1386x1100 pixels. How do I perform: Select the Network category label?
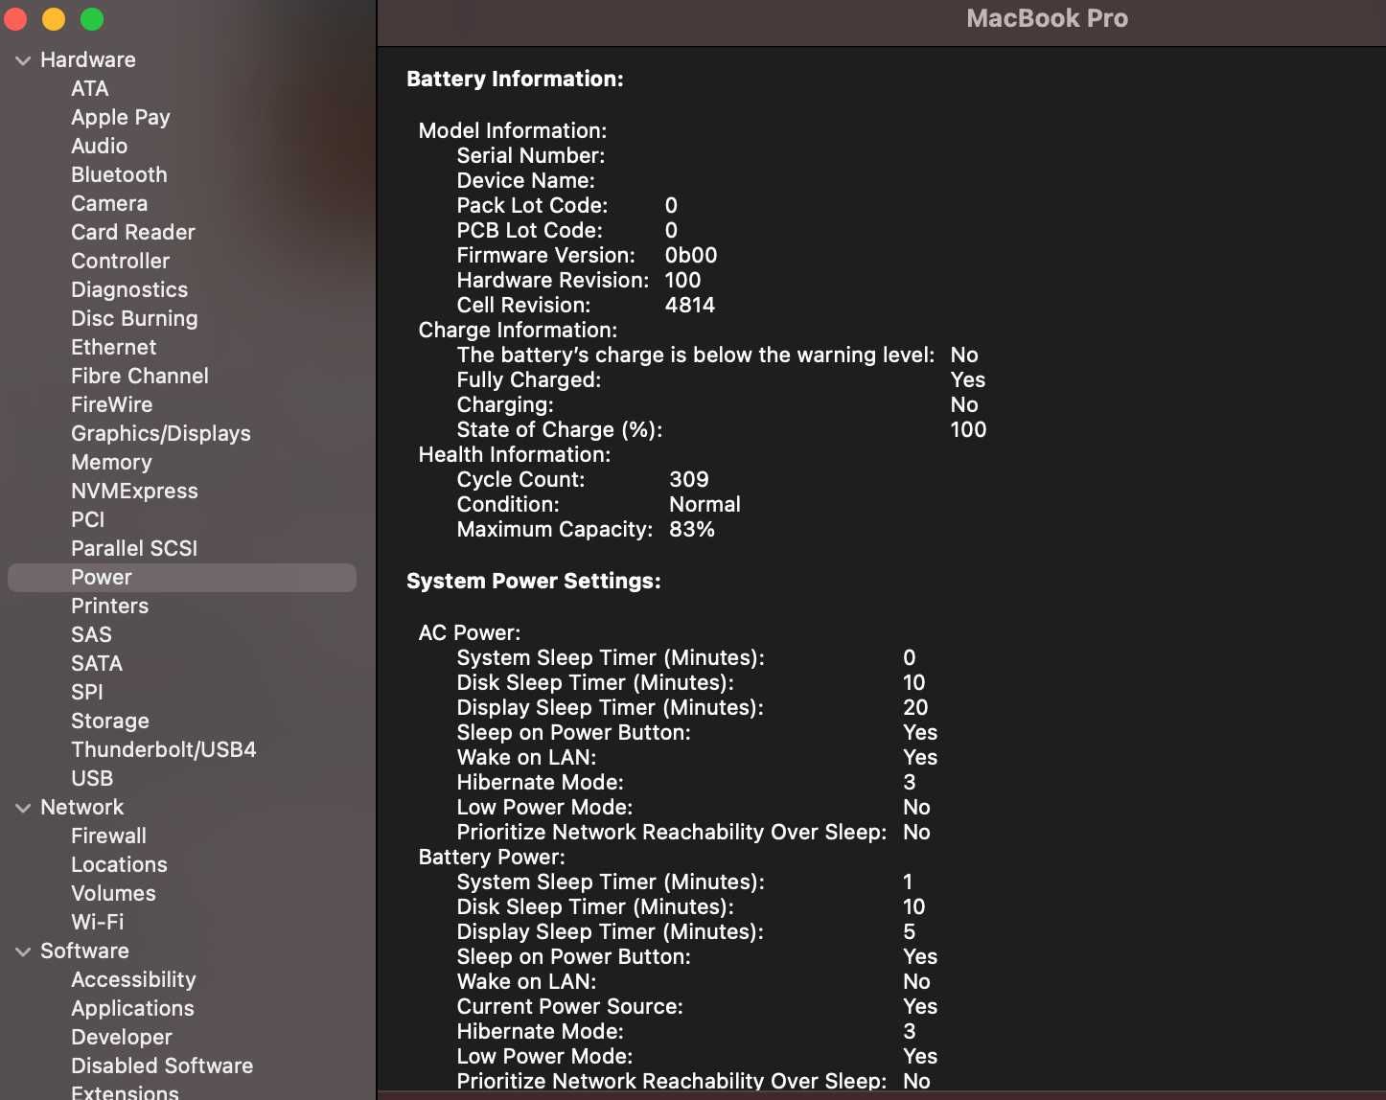81,807
